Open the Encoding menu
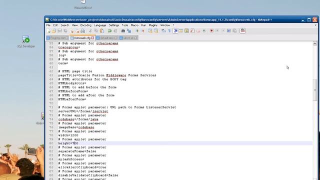 86,25
